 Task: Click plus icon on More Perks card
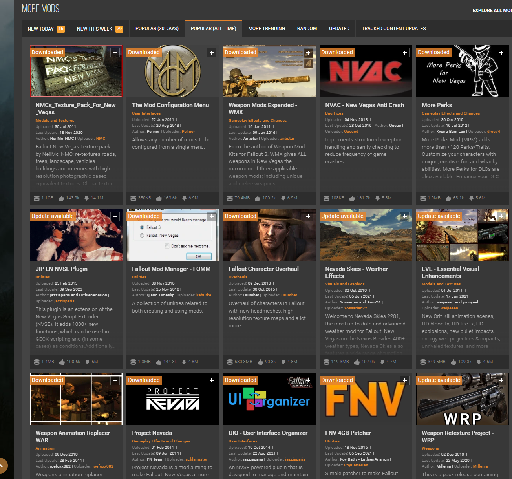pos(501,53)
